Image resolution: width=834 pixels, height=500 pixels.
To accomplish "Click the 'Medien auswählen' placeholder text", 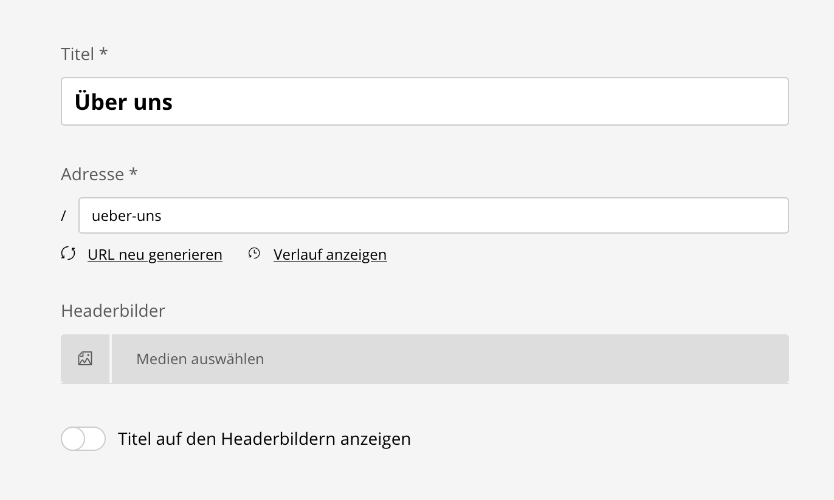I will pyautogui.click(x=200, y=359).
